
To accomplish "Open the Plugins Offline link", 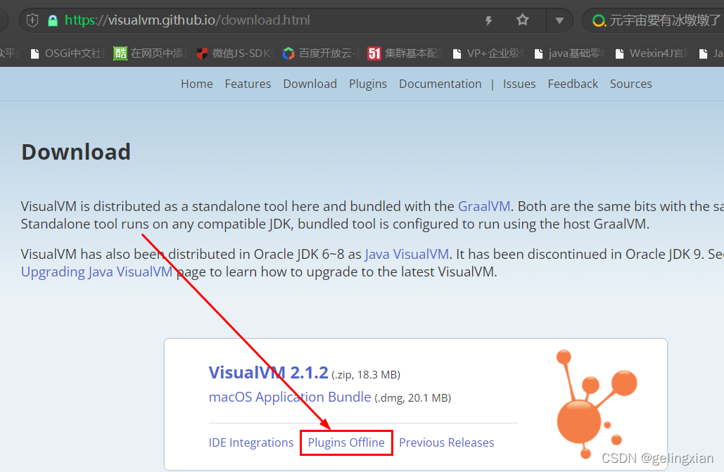I will coord(346,442).
